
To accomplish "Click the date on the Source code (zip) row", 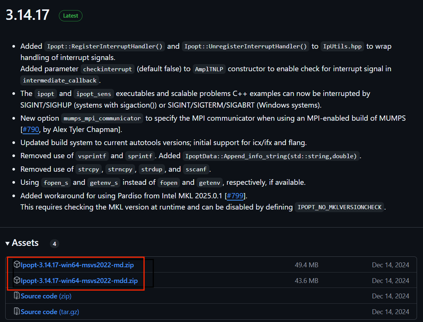I will click(390, 296).
